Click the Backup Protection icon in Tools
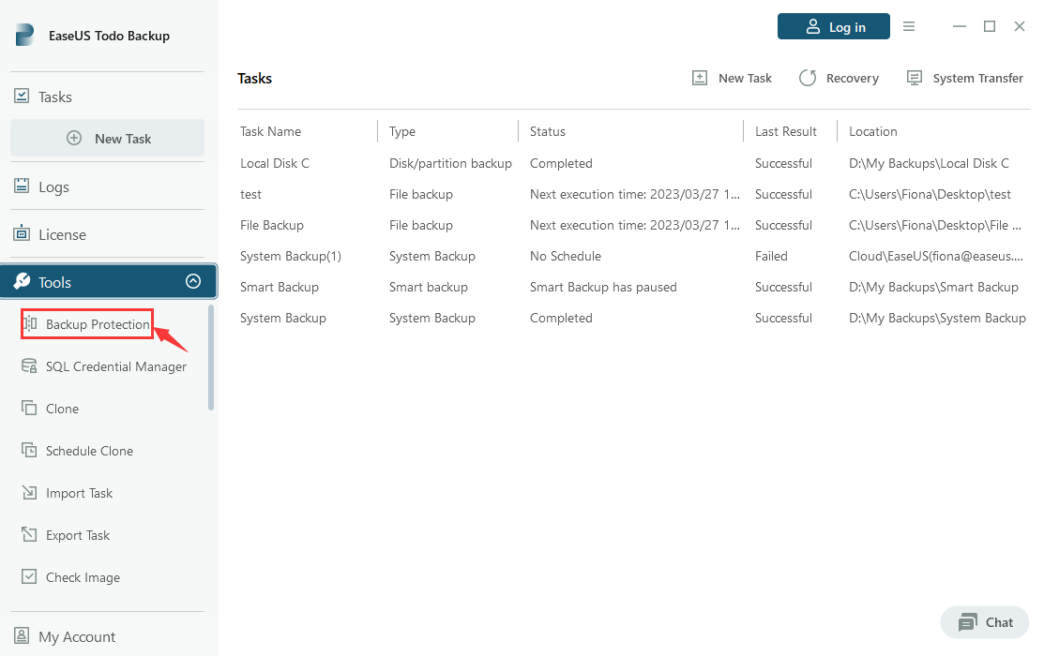 [x=29, y=324]
